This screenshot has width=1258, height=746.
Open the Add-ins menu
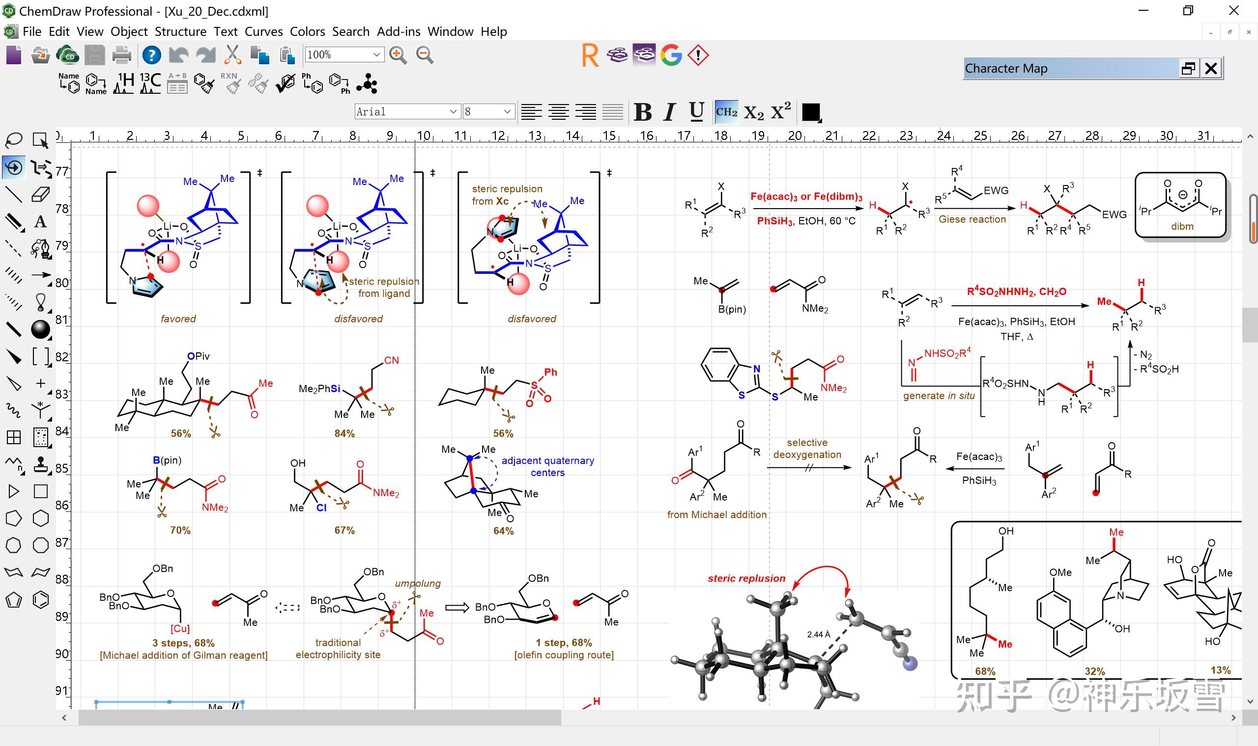point(398,32)
